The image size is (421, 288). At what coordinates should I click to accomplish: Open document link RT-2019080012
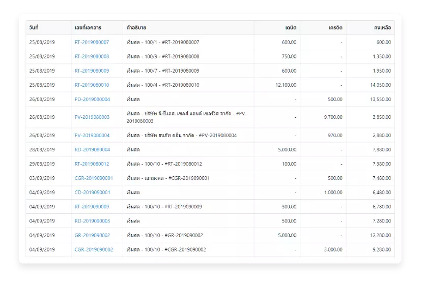[92, 164]
